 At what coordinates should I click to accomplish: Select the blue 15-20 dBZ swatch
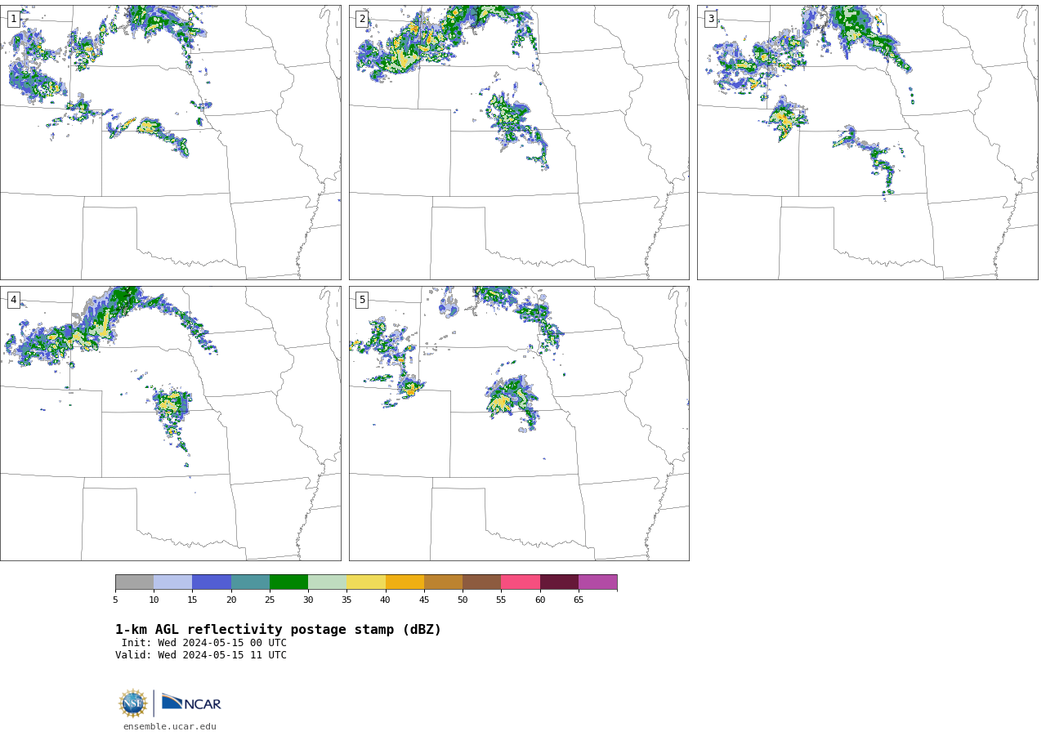(212, 582)
